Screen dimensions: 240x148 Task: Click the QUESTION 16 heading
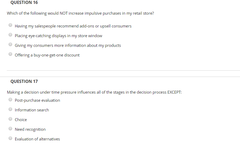(24, 3)
